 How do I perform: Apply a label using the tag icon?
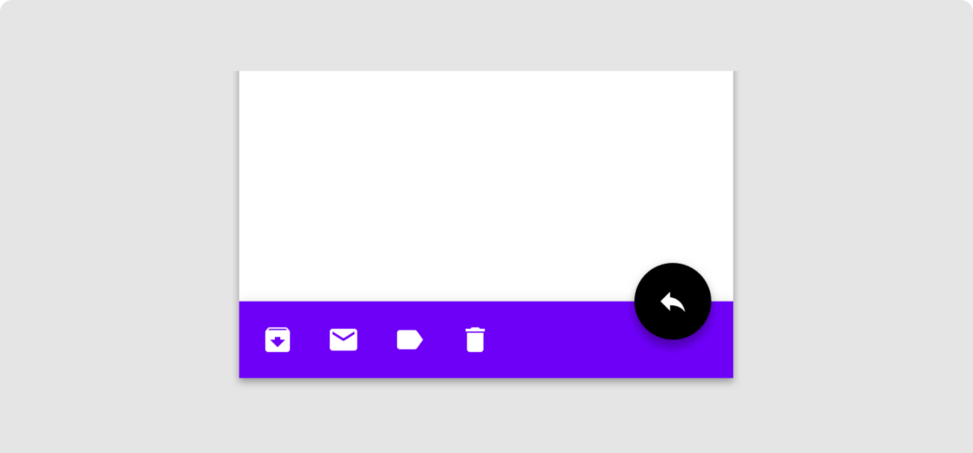coord(410,340)
